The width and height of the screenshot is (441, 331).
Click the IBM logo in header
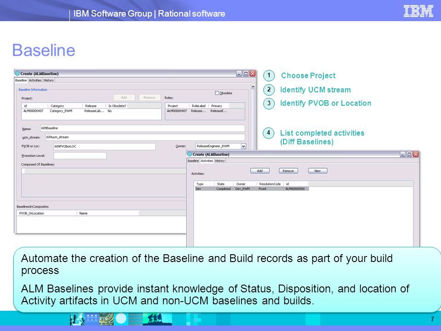click(x=418, y=11)
